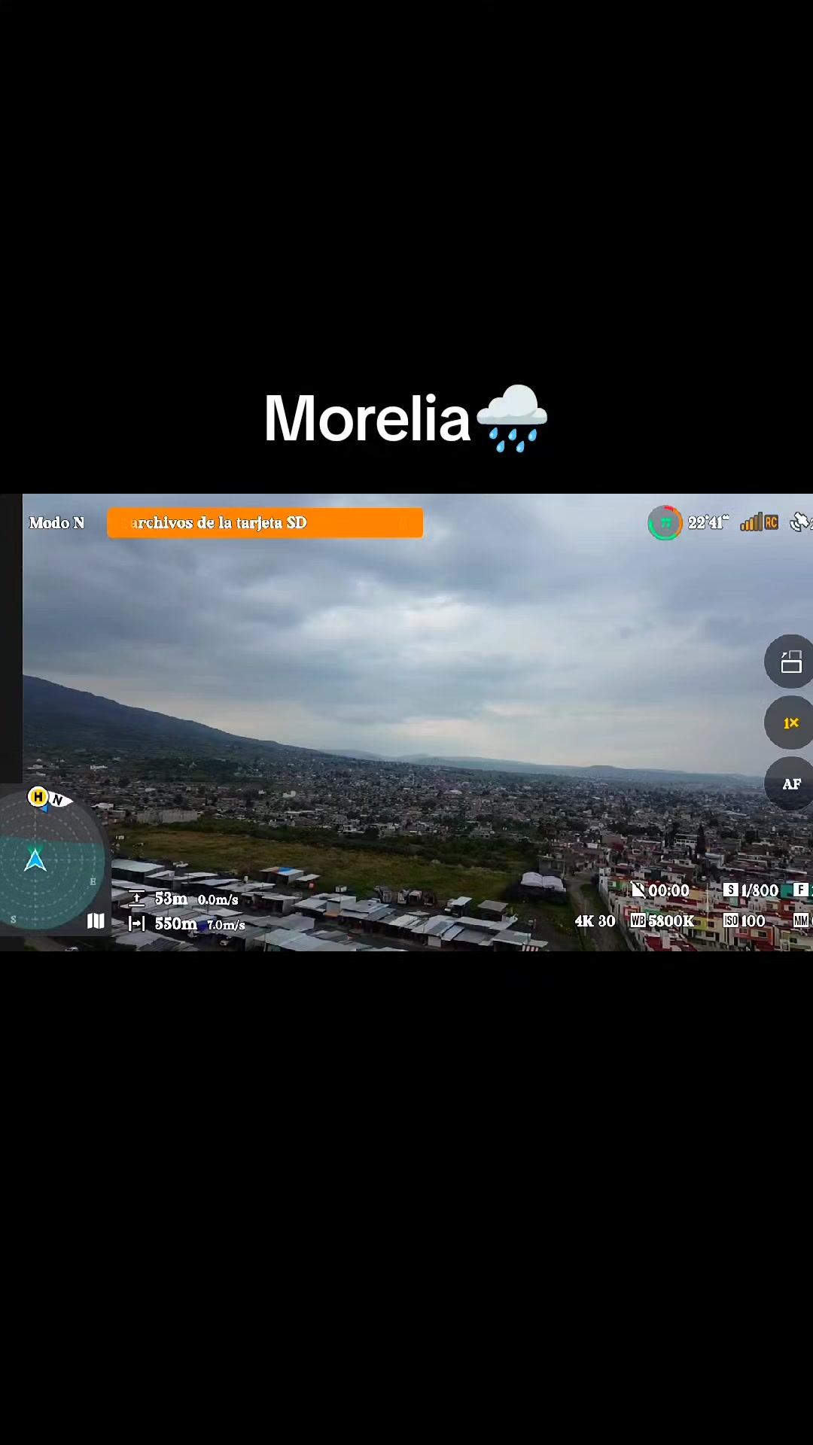Select the Morelia caption text
The height and width of the screenshot is (1445, 813).
click(367, 418)
